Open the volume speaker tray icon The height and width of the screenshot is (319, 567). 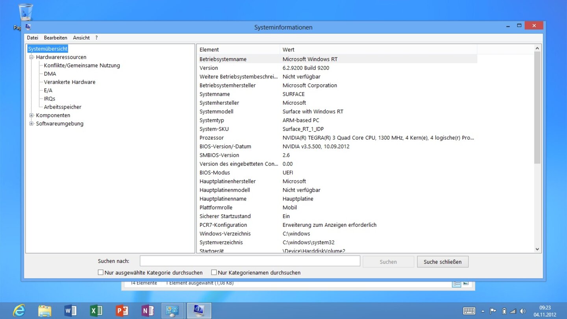click(x=523, y=311)
